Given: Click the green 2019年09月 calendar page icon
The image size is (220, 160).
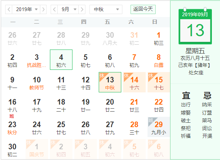Looking at the screenshot, I should 195,26.
